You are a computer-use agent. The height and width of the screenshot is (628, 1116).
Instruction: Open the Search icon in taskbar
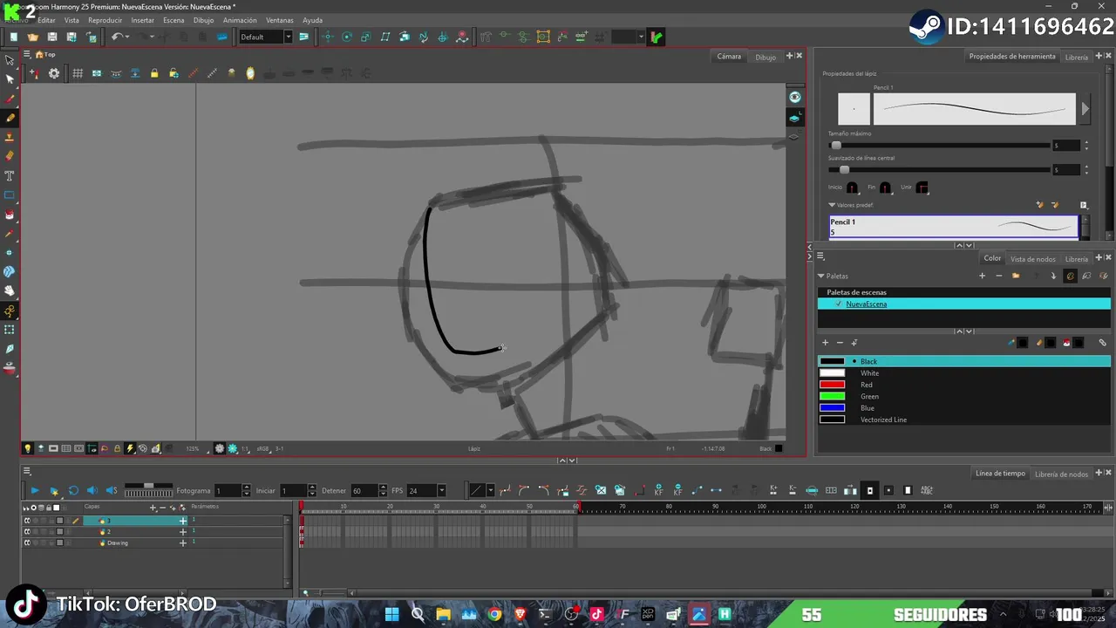tap(418, 614)
